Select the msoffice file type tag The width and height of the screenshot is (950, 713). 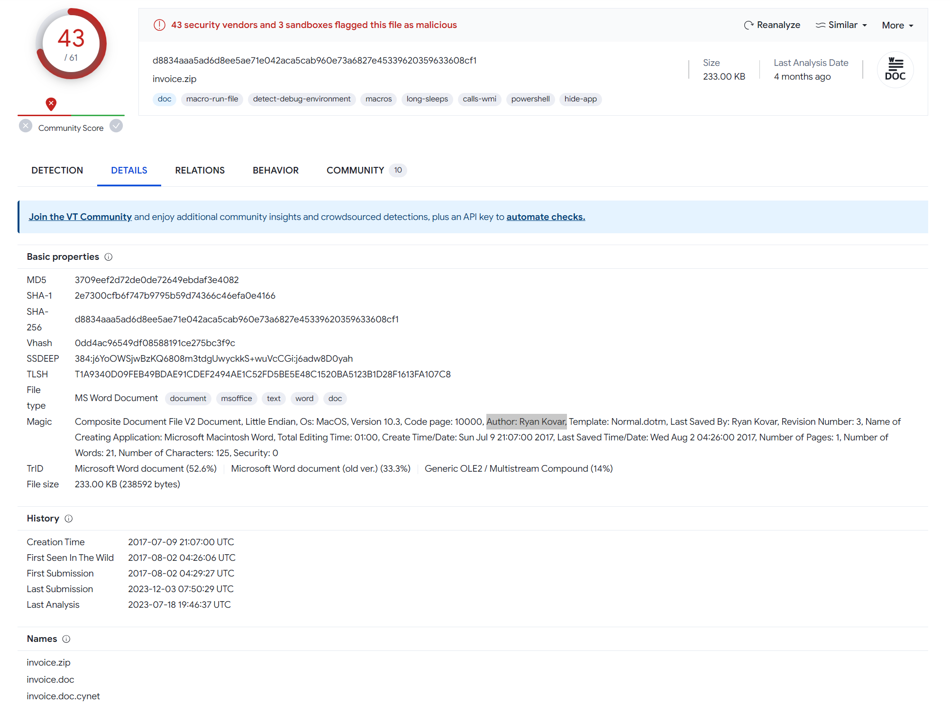236,399
